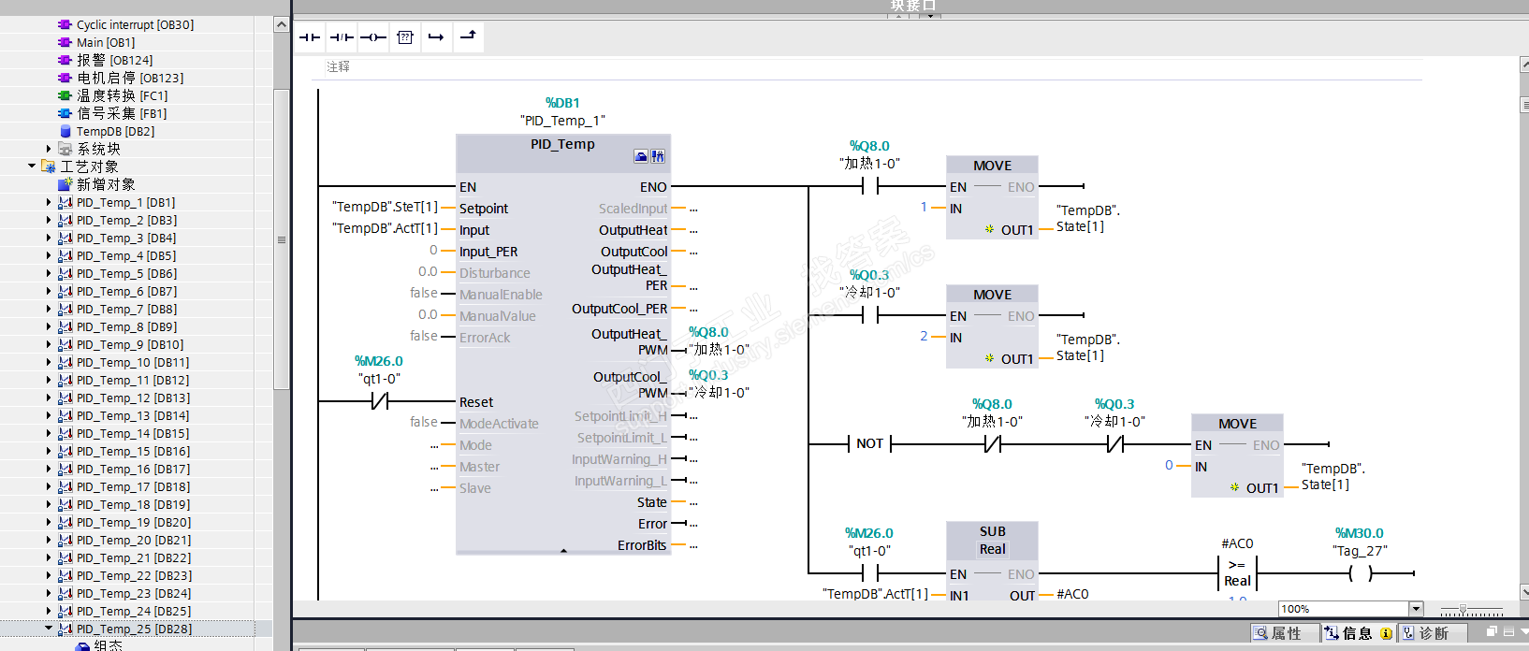Select Main [OB1] block in tree
Screen dimensions: 1529x651
click(x=105, y=42)
